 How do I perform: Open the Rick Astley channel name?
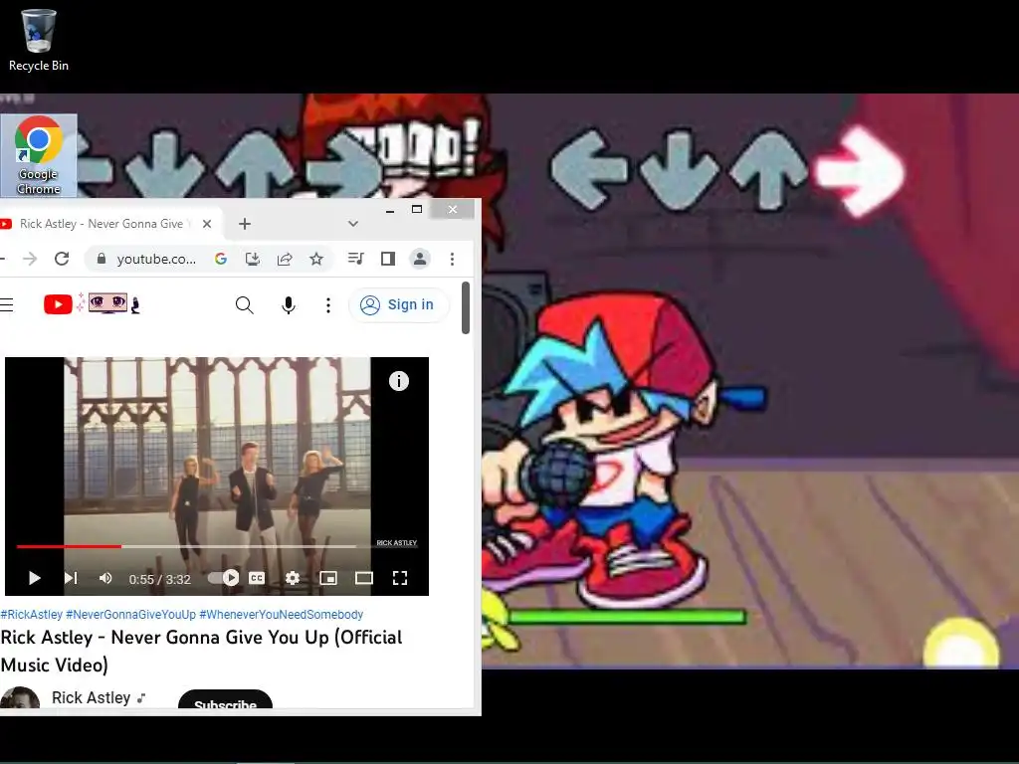point(91,697)
